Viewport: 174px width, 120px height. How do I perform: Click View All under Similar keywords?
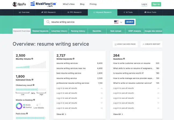(x=61, y=114)
